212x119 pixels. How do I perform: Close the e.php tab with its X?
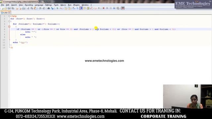(x=9, y=13)
